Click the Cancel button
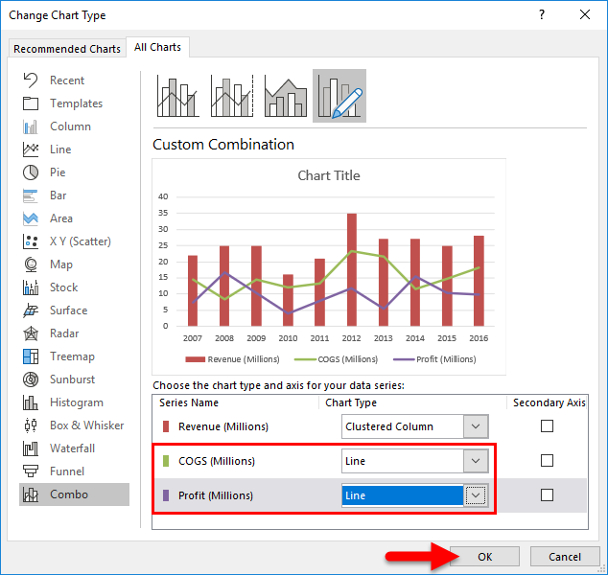 coord(565,557)
